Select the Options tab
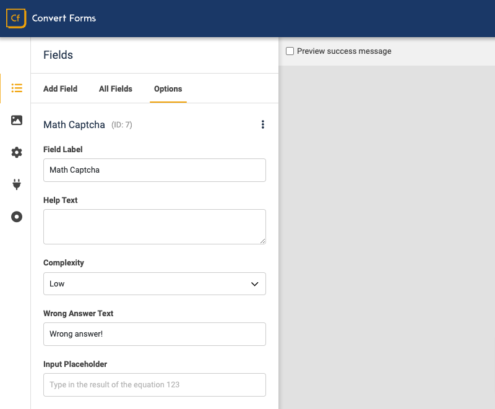495x409 pixels. (x=168, y=88)
